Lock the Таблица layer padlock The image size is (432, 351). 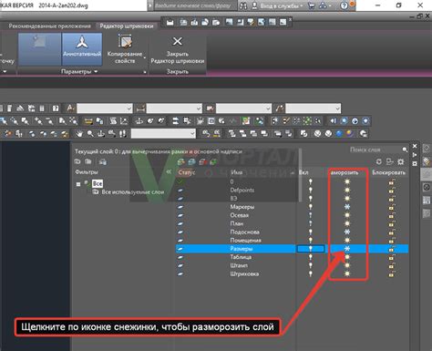[392, 257]
